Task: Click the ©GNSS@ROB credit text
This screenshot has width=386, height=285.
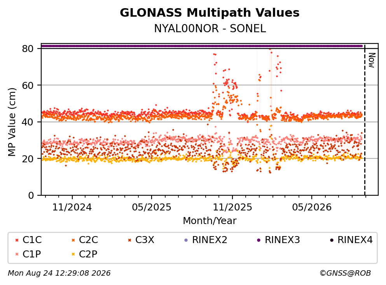Action: tap(345, 273)
